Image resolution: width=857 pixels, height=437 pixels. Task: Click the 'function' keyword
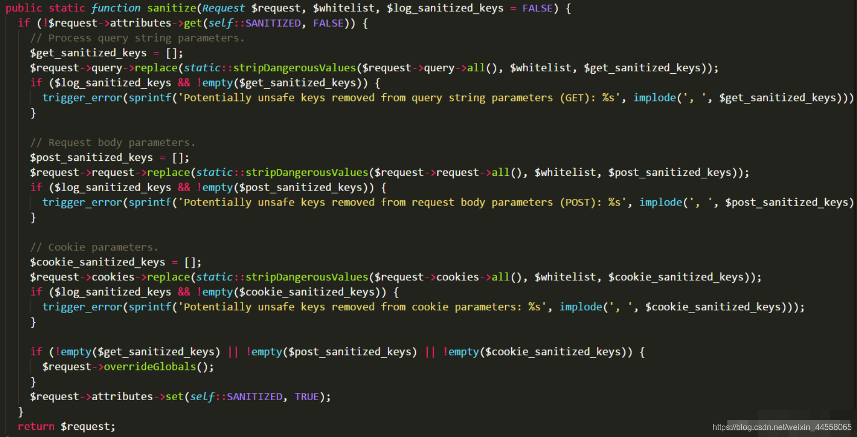pos(116,8)
